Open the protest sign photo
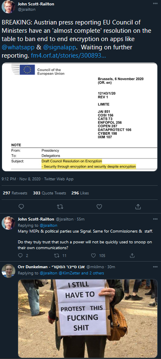The height and width of the screenshot is (359, 161). click(x=88, y=318)
